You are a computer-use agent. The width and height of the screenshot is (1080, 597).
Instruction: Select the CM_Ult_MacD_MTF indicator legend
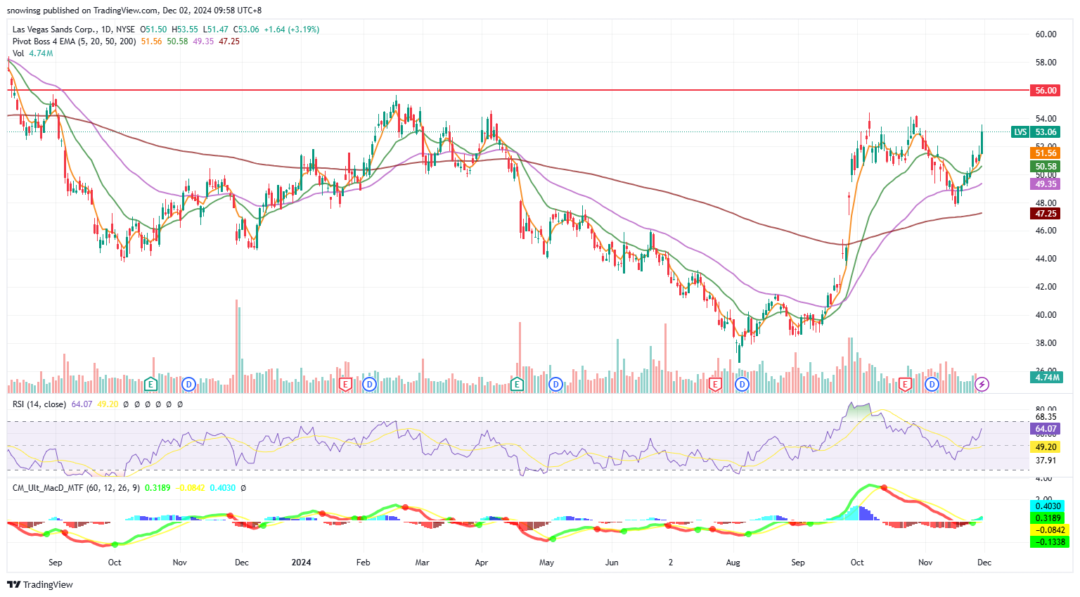point(77,487)
